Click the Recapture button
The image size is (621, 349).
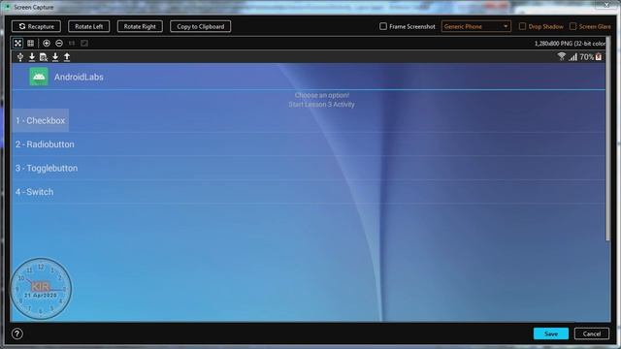36,26
